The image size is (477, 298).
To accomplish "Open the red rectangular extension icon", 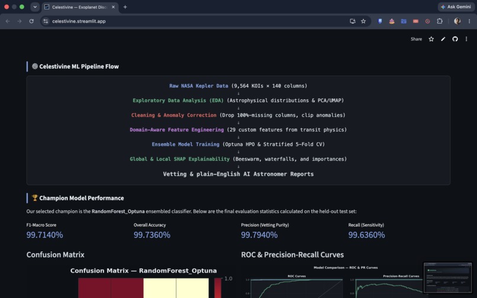I will pyautogui.click(x=415, y=21).
